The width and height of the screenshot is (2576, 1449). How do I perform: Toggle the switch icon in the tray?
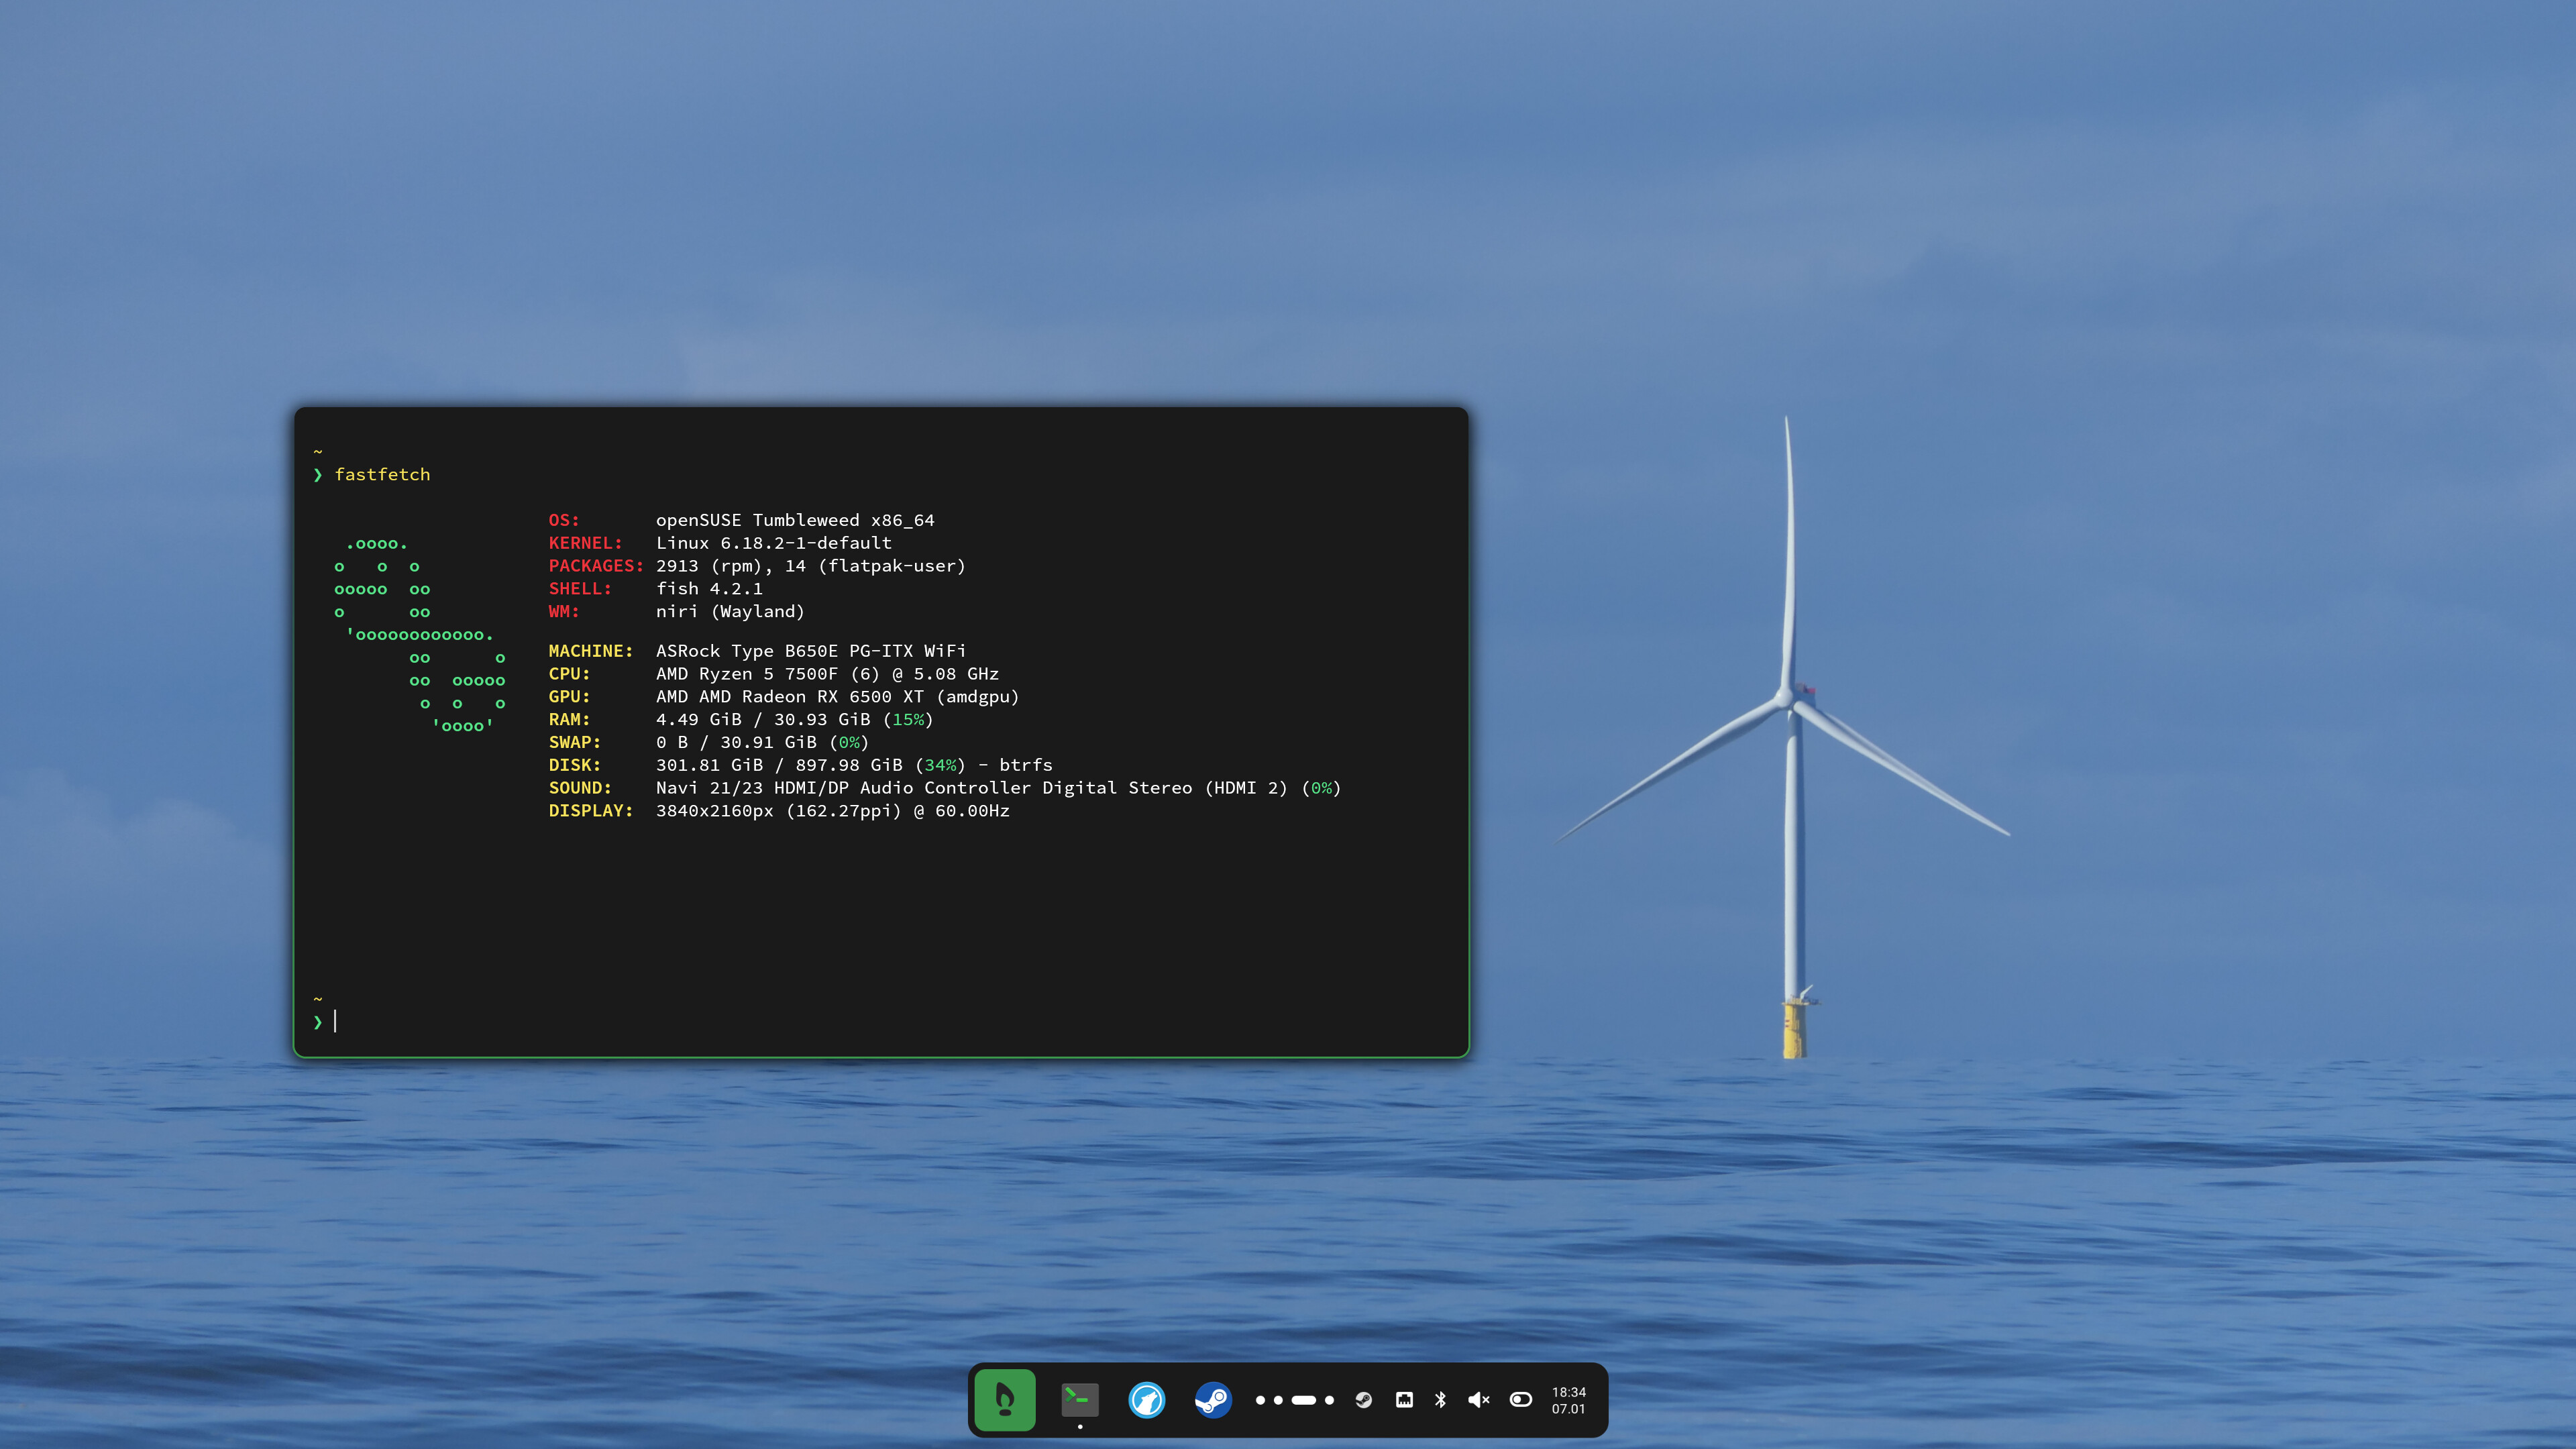pyautogui.click(x=1520, y=1400)
